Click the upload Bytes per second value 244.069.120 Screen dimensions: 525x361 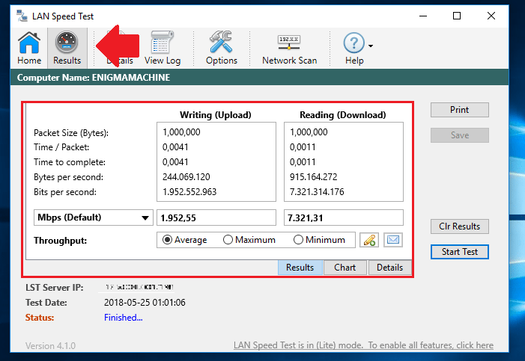[186, 177]
